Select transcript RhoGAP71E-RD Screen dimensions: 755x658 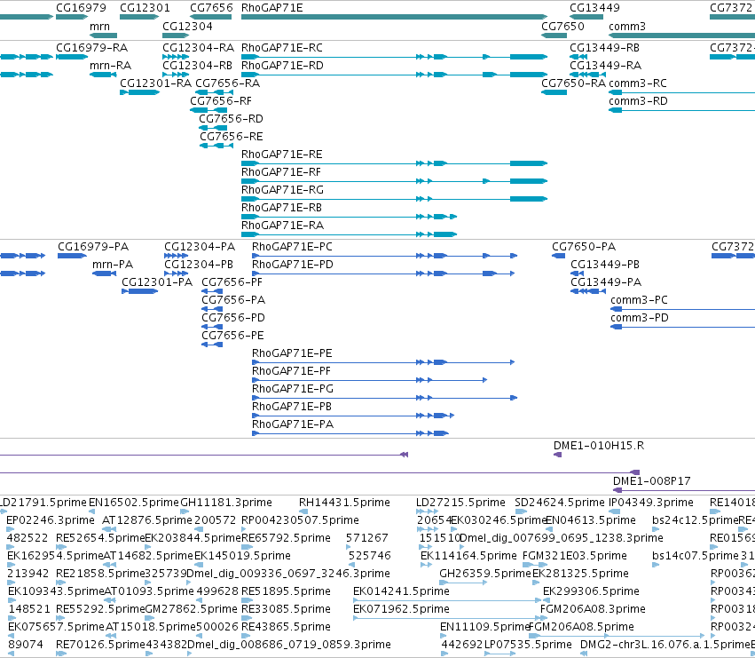282,66
